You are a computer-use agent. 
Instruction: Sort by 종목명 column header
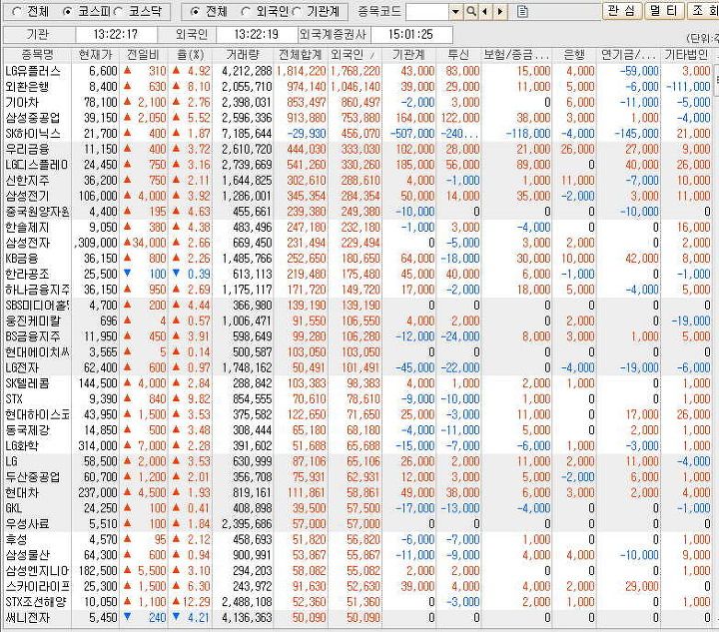pos(38,55)
